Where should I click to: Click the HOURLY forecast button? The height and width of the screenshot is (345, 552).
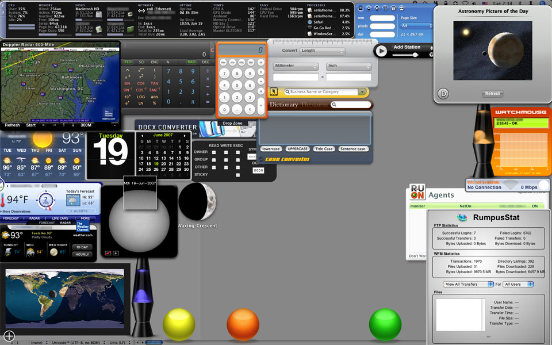click(82, 255)
